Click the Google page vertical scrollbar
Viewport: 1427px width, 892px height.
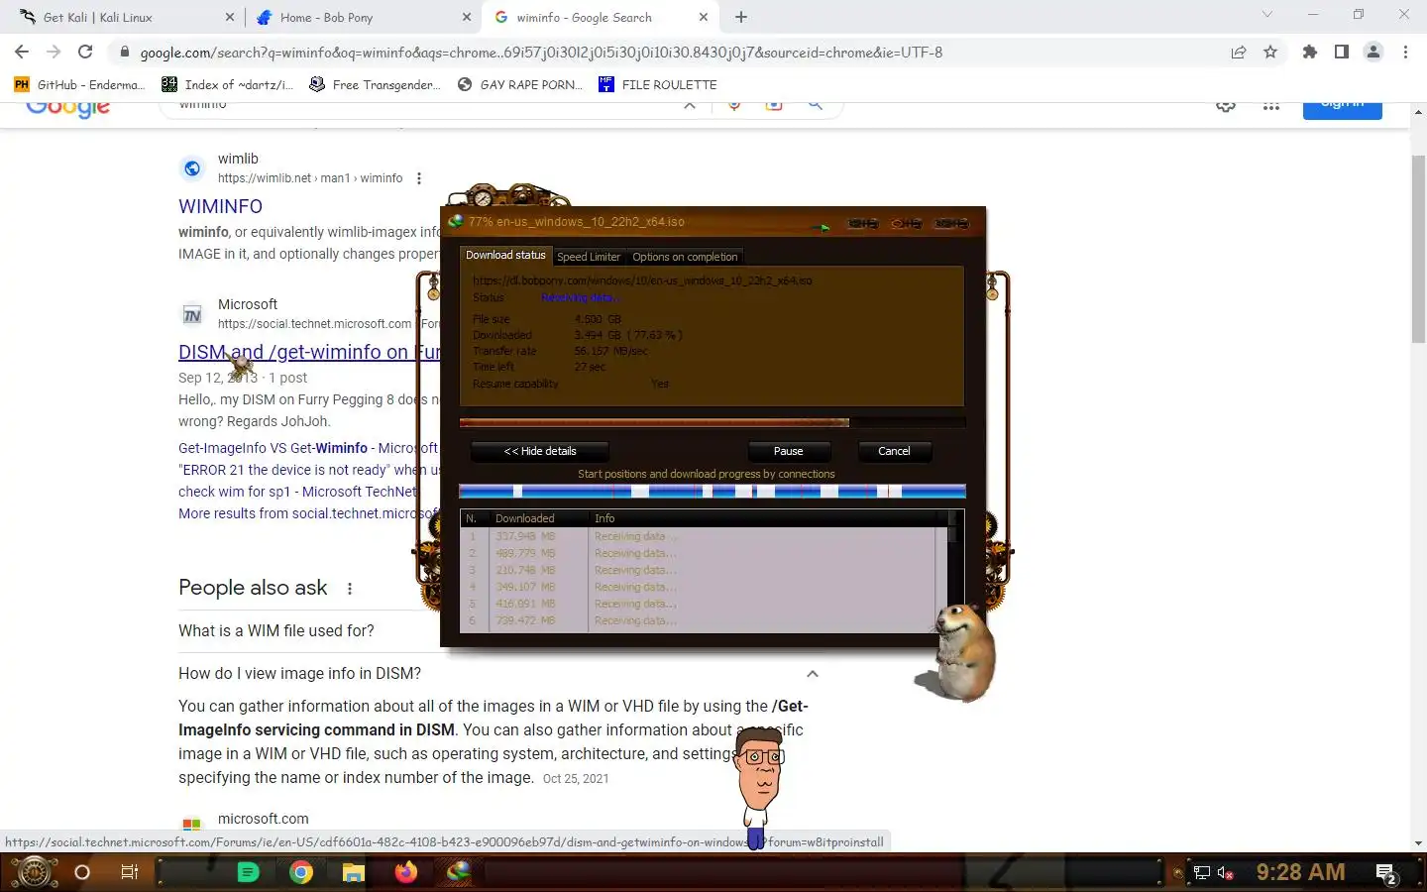point(1418,248)
